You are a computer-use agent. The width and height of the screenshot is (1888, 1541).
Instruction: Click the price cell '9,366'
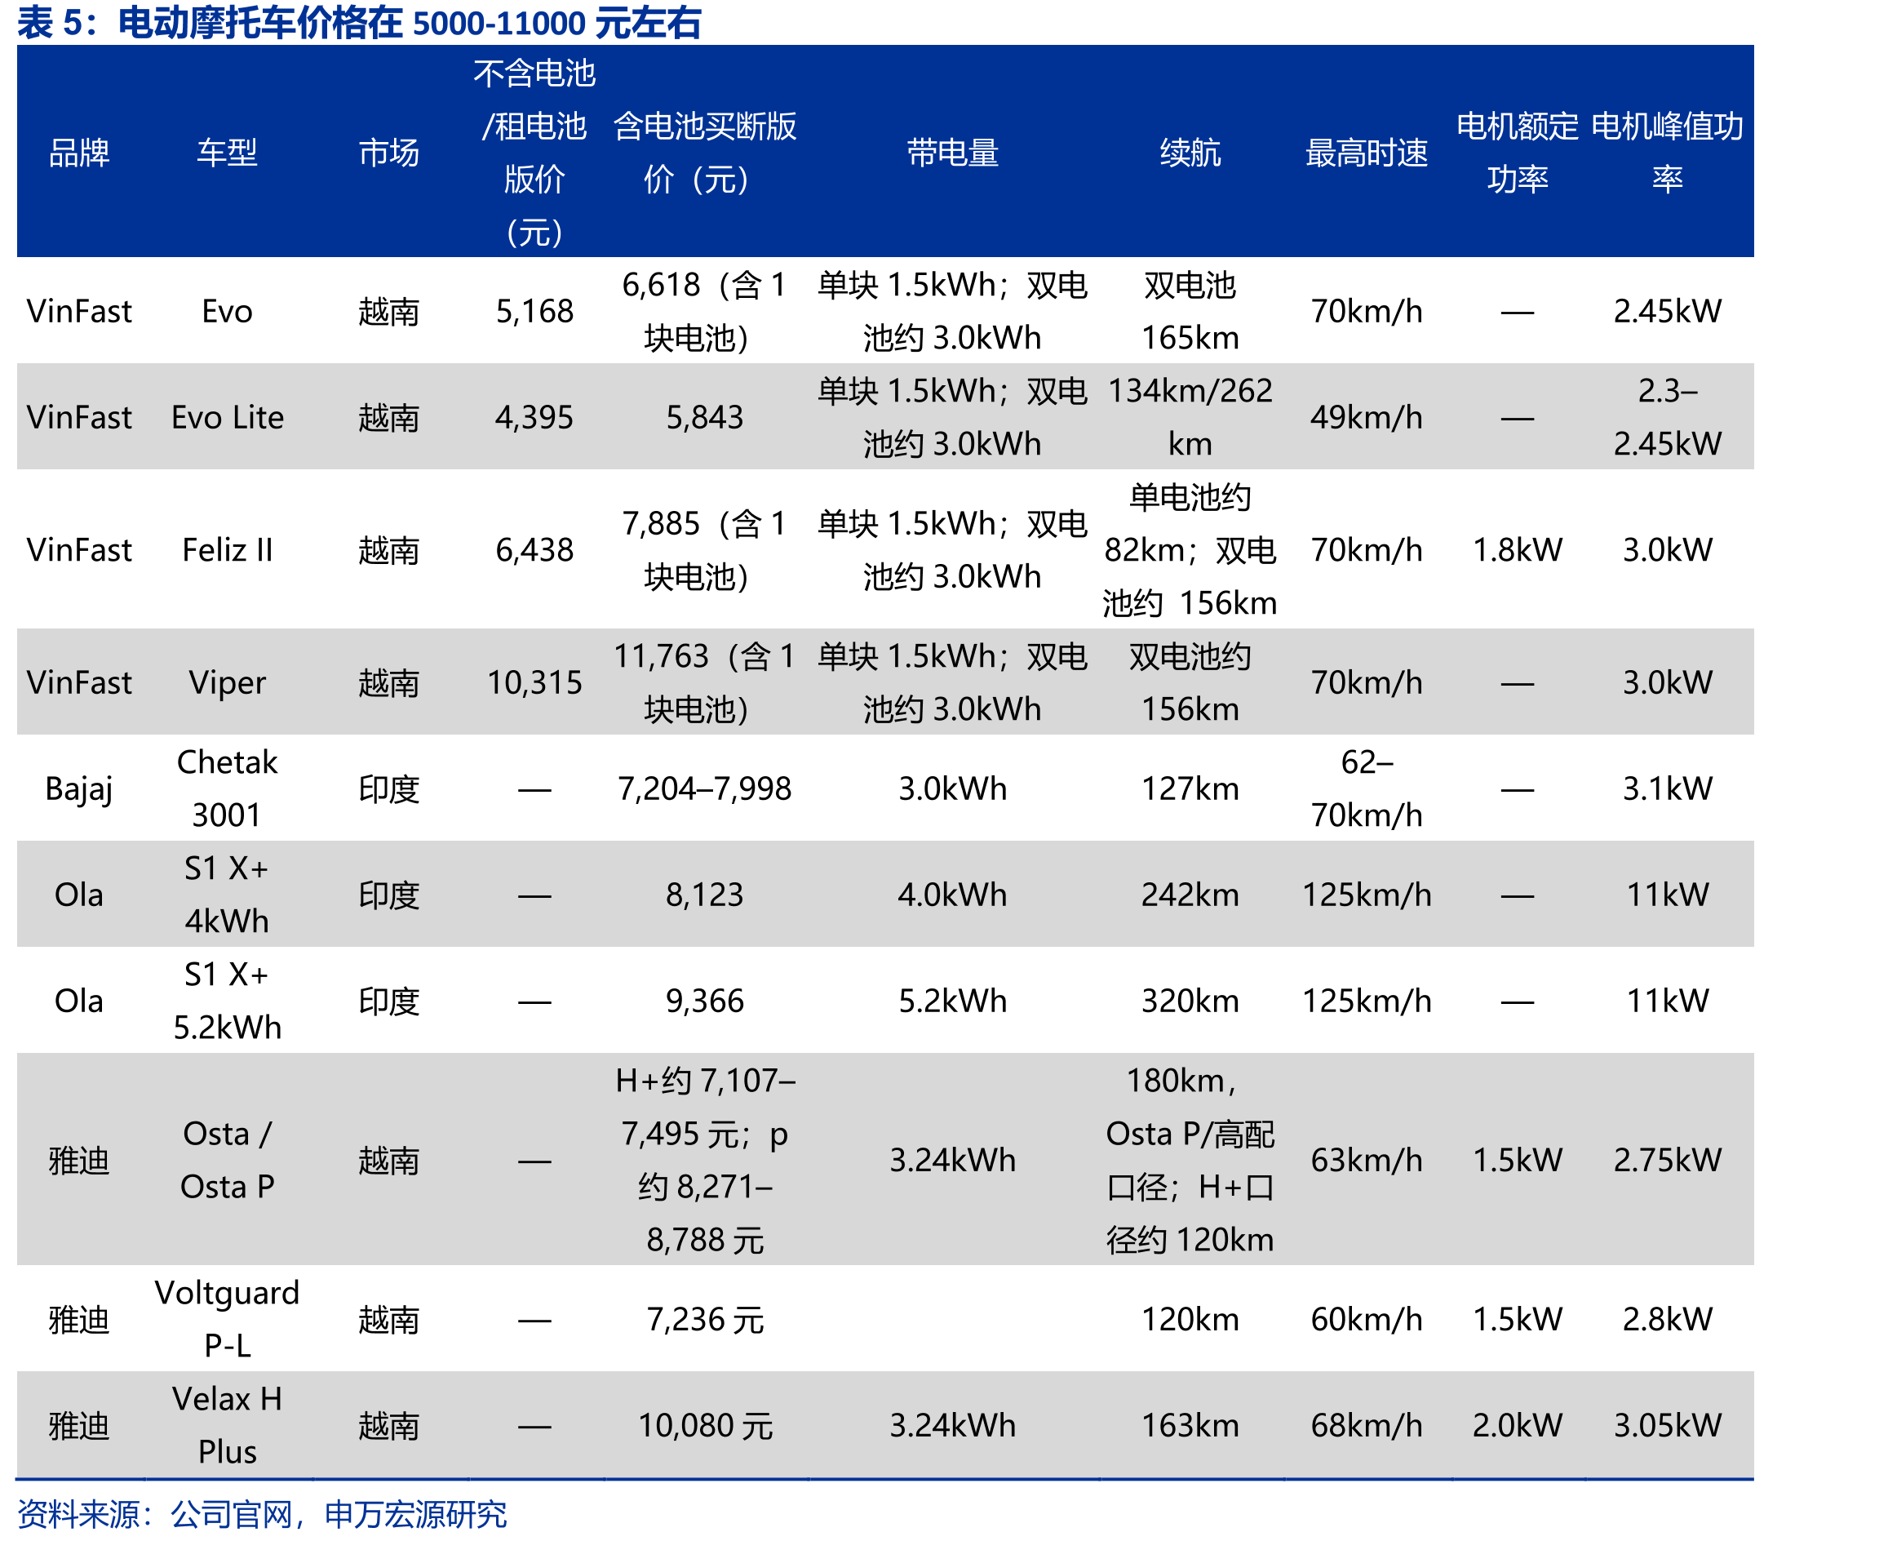tap(704, 1001)
